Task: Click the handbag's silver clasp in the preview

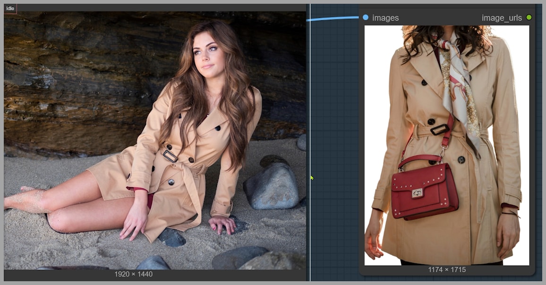Action: coord(417,193)
